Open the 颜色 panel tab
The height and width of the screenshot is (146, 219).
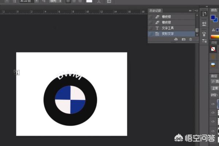[214, 10]
